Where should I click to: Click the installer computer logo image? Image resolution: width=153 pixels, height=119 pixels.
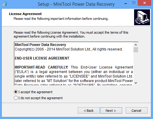(142, 17)
